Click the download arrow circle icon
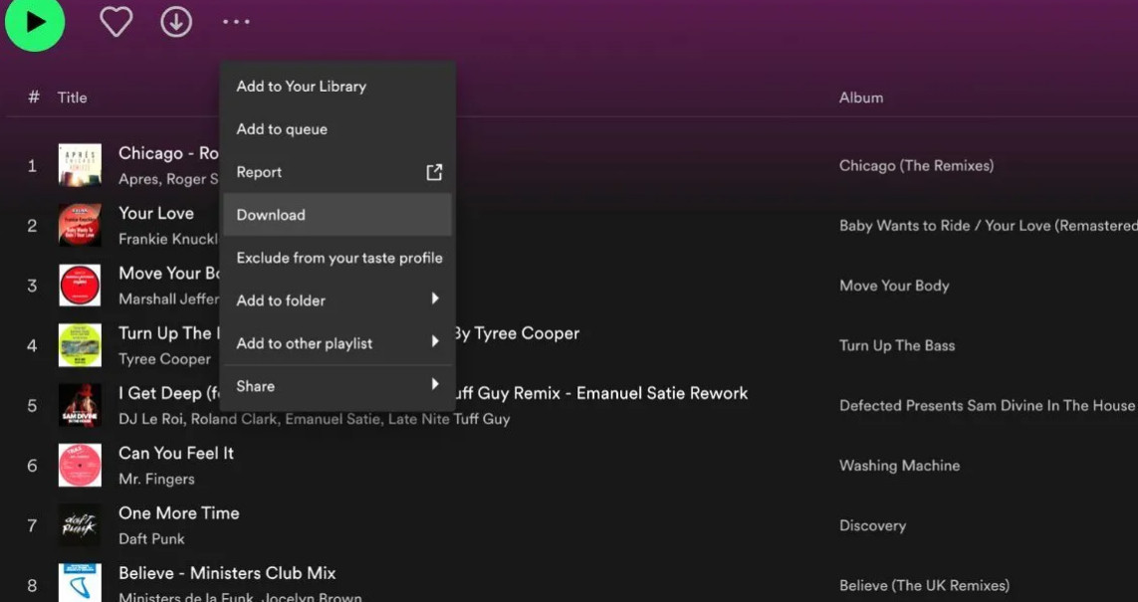Screen dimensions: 1138x602 click(x=176, y=22)
